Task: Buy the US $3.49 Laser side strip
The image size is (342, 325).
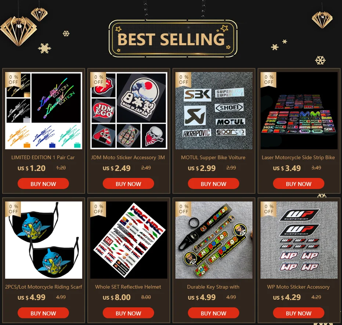Action: click(x=299, y=183)
